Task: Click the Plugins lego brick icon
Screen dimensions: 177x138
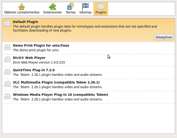Action: [101, 6]
